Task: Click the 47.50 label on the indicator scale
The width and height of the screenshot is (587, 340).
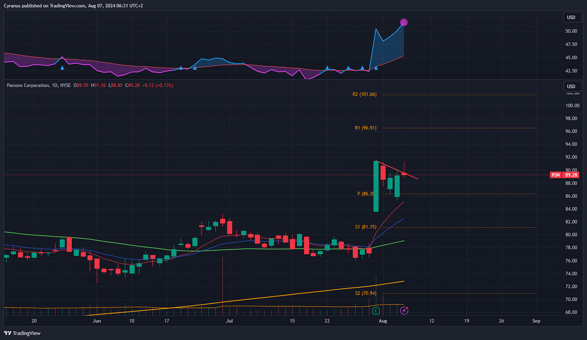Action: click(x=571, y=44)
